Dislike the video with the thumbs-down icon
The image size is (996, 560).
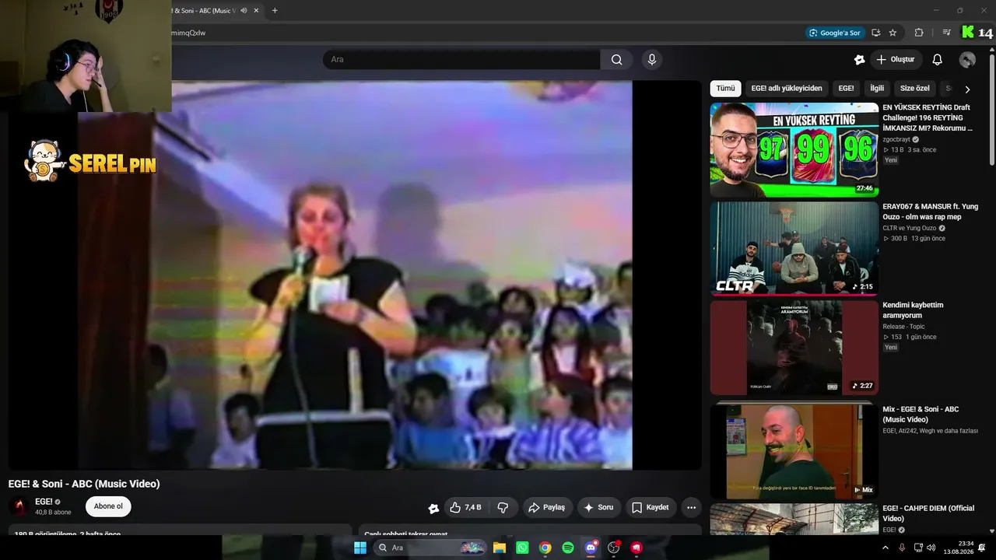click(503, 508)
